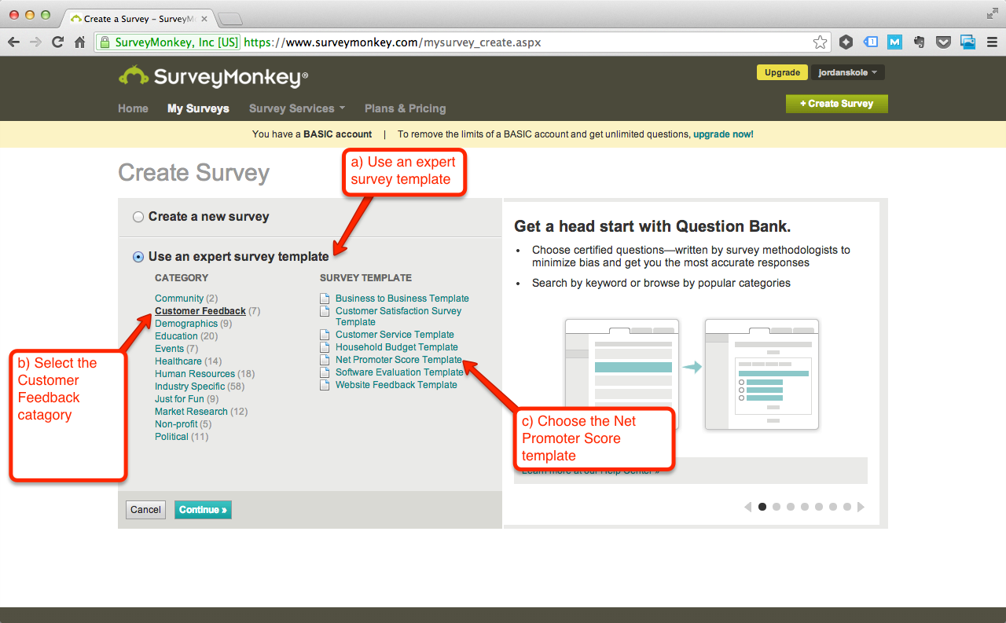Open the My Surveys nav tab
The width and height of the screenshot is (1006, 623).
point(198,108)
